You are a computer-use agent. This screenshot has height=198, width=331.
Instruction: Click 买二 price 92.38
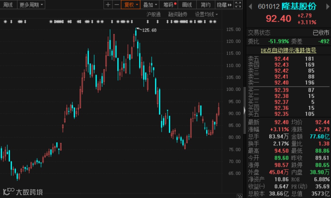click(x=281, y=96)
